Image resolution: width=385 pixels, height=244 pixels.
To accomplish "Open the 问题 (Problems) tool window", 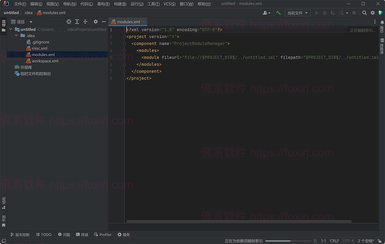I will (64, 234).
